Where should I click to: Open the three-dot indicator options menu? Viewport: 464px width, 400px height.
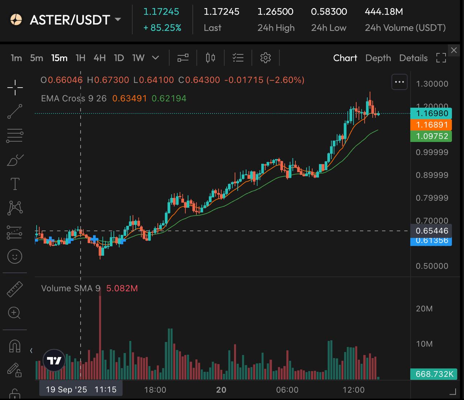pos(399,82)
